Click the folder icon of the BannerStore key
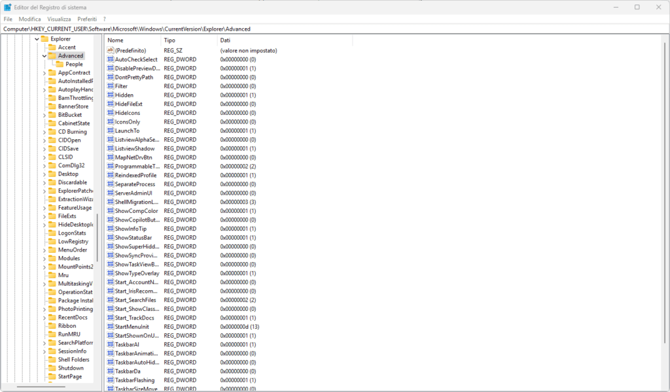The width and height of the screenshot is (670, 392). (x=52, y=106)
